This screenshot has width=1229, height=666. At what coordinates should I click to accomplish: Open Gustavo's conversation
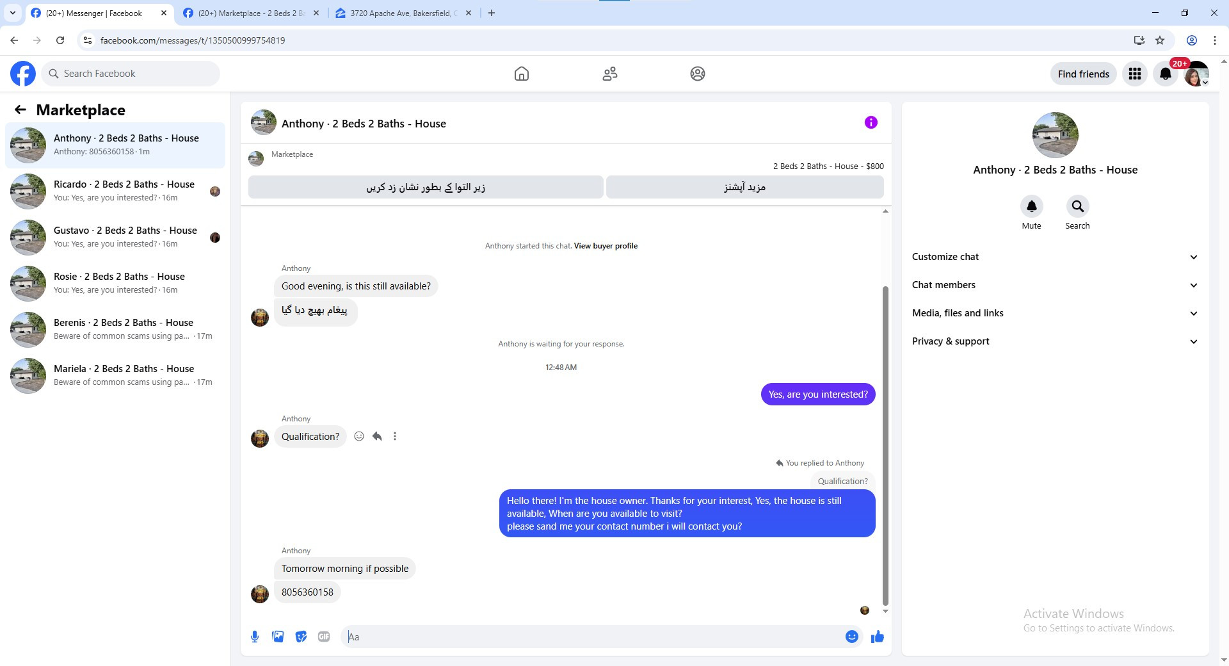pyautogui.click(x=115, y=238)
